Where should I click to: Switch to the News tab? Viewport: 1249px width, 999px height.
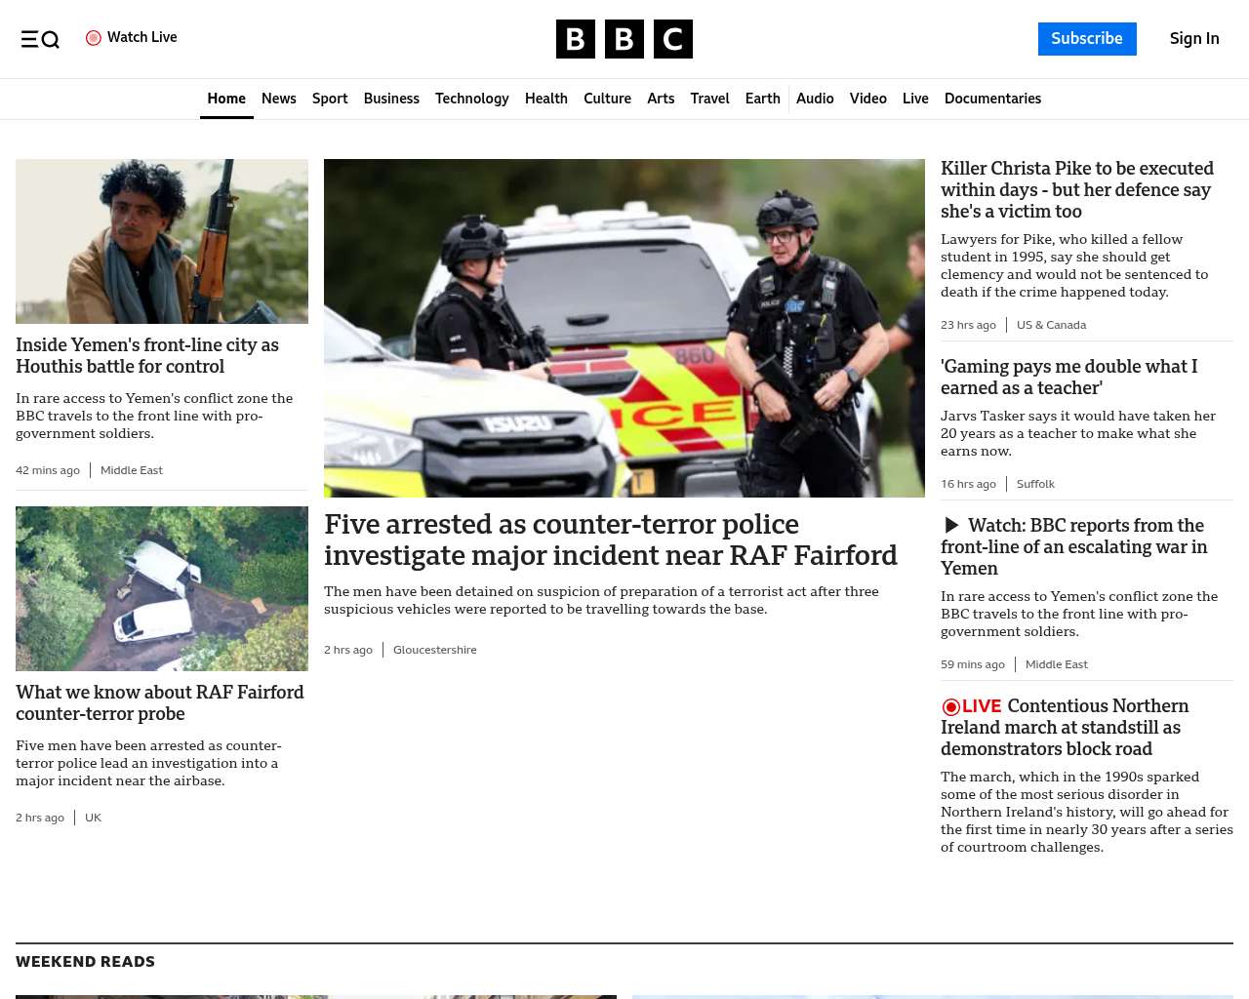pyautogui.click(x=279, y=99)
